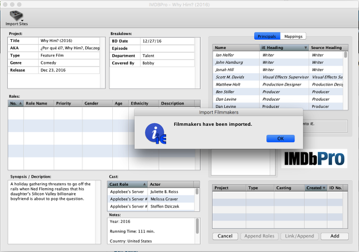Viewport: 359px width, 252px height.
Task: Click the AKA field value
Action: 69,48
